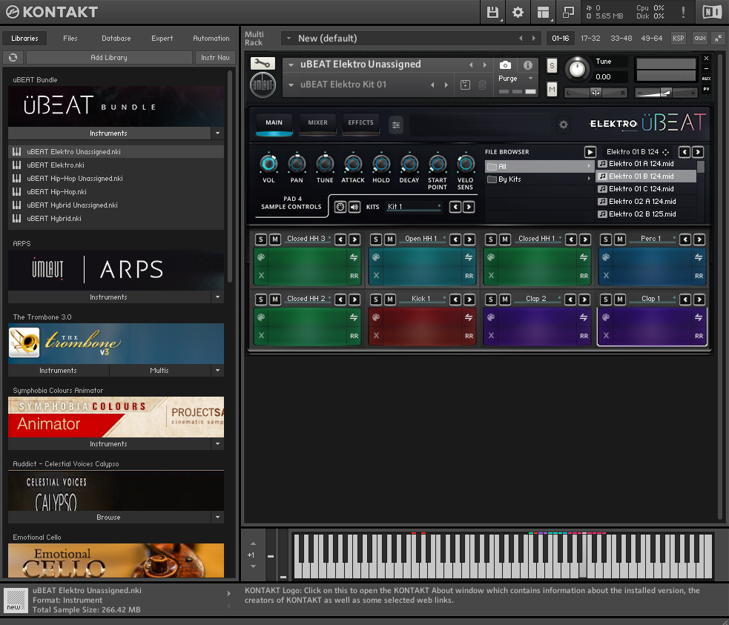
Task: Click the Umlaut round logo icon
Action: click(x=263, y=85)
